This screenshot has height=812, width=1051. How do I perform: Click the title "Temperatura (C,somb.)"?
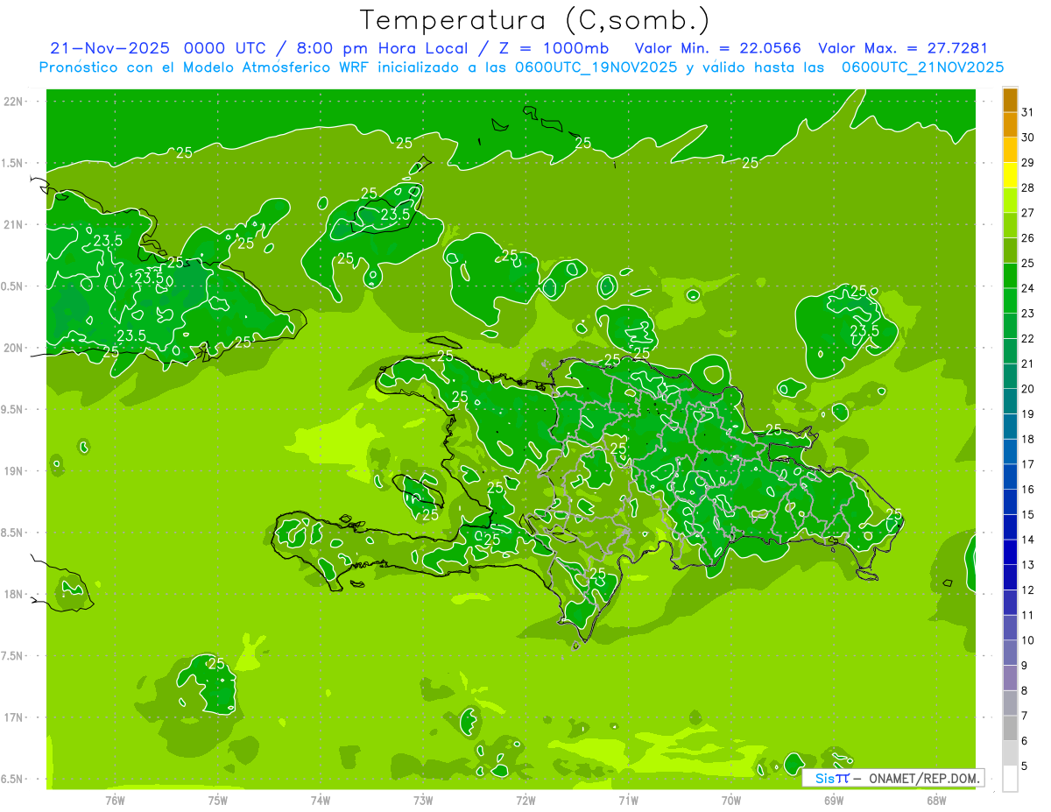[x=534, y=20]
